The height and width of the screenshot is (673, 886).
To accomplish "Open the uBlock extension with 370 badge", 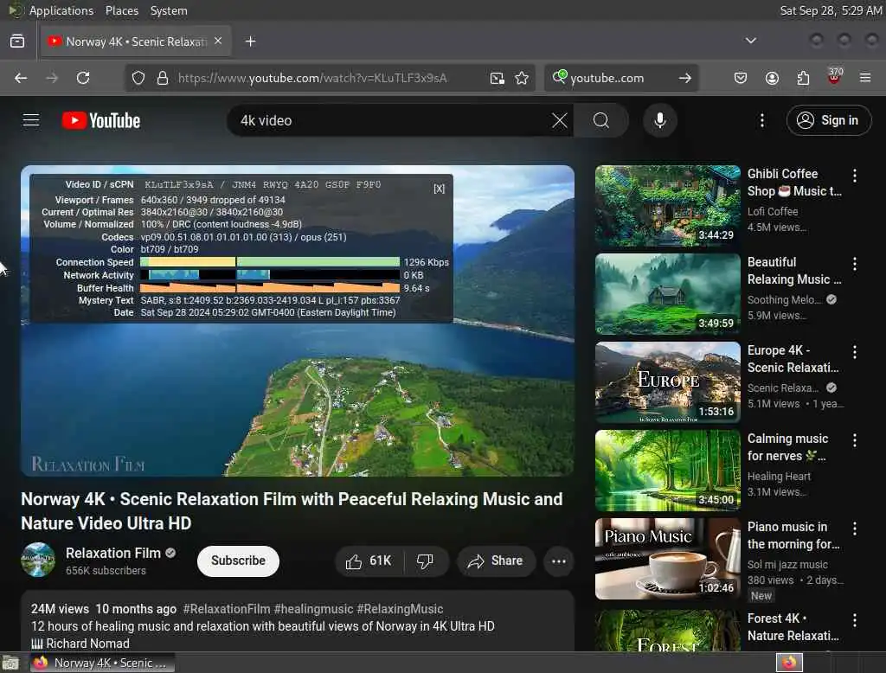I will (834, 77).
